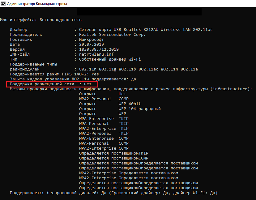
Task: Click the supported radio types list 802.11n 802.11g
Action: pyautogui.click(x=138, y=69)
